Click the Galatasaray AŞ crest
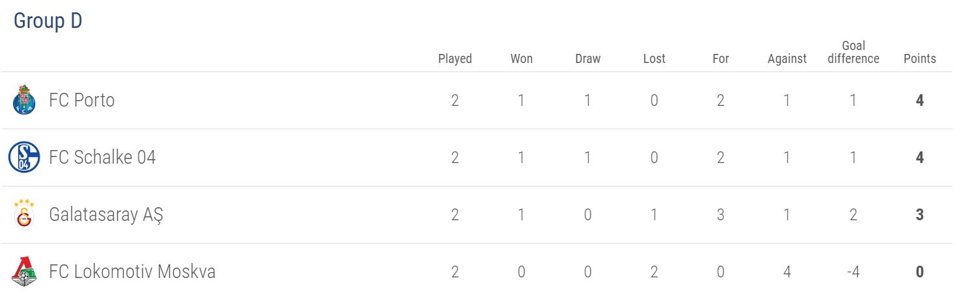This screenshot has width=955, height=304. (24, 214)
